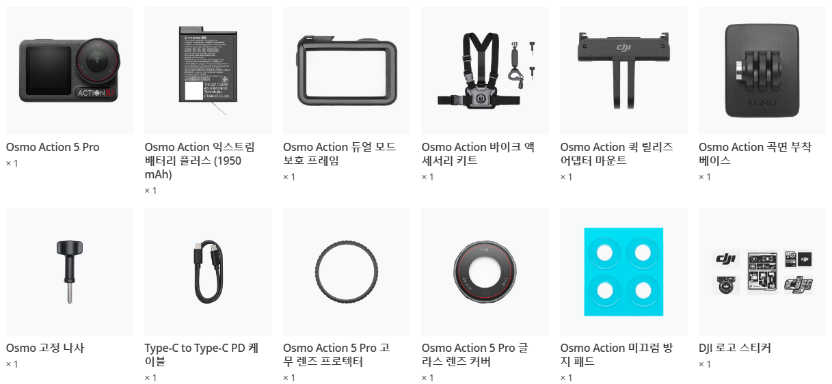Click the 'Osmo Action 퀵 릴리즈 어댑터 마운트' title
Viewport: 832px width, 384px height.
(x=617, y=154)
